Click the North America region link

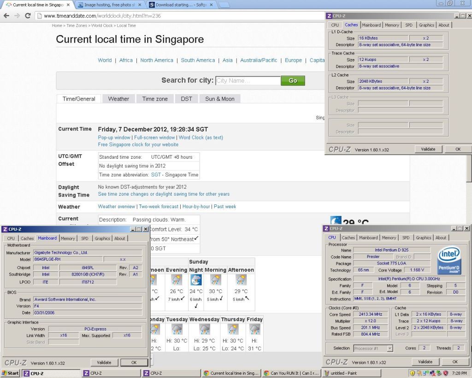click(157, 60)
